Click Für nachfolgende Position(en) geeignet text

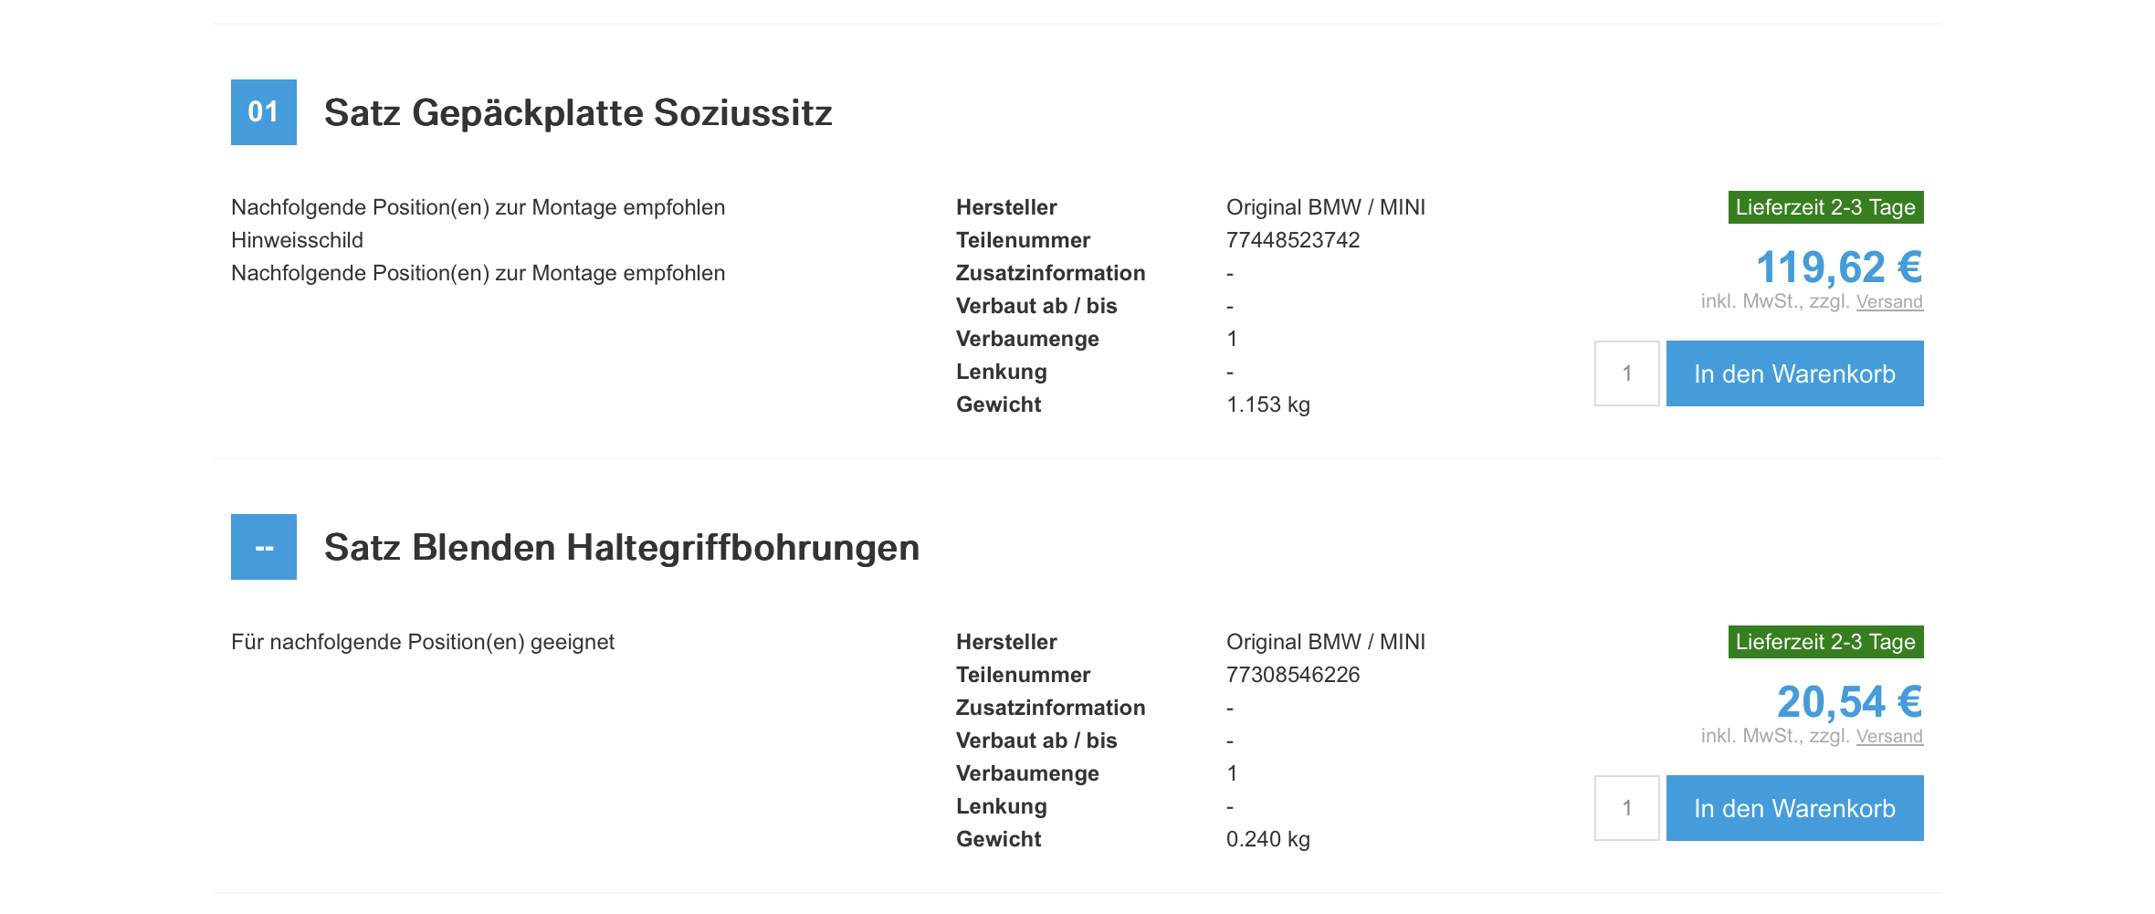[423, 642]
